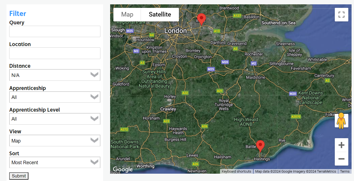This screenshot has width=354, height=181.
Task: Open the map Terms link
Action: [345, 172]
